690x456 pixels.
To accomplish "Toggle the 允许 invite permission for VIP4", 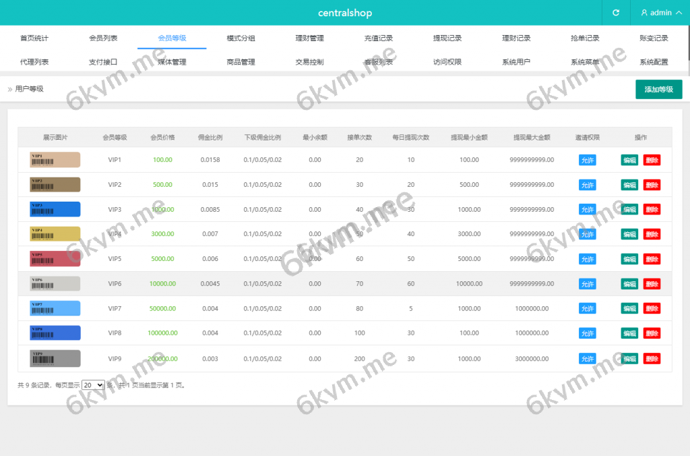I will click(587, 234).
